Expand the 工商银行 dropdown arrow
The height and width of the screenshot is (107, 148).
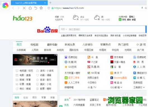coord(144,87)
